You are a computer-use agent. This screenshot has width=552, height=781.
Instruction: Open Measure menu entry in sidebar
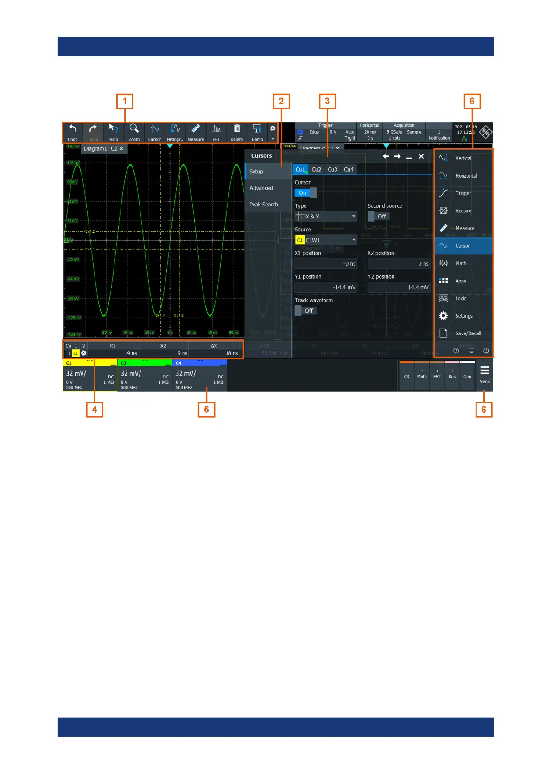(x=463, y=228)
